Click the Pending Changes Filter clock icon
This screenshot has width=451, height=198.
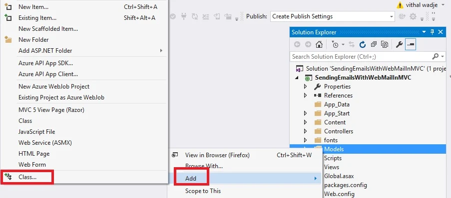pos(335,44)
